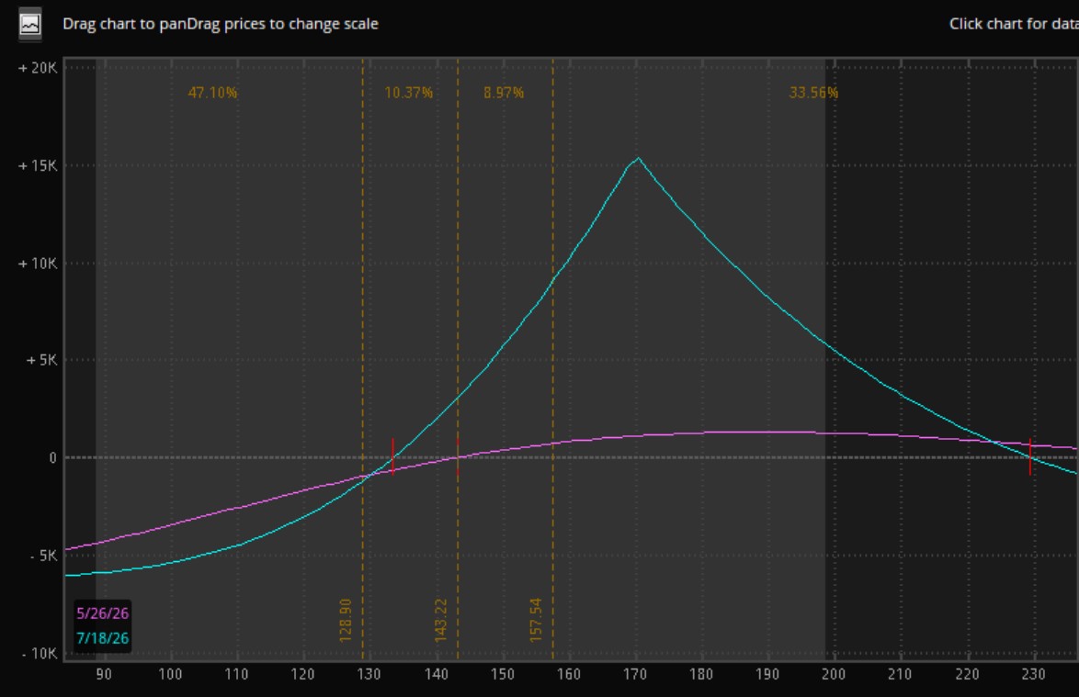This screenshot has width=1079, height=697.
Task: Click the +20K profit axis label
Action: coord(38,68)
